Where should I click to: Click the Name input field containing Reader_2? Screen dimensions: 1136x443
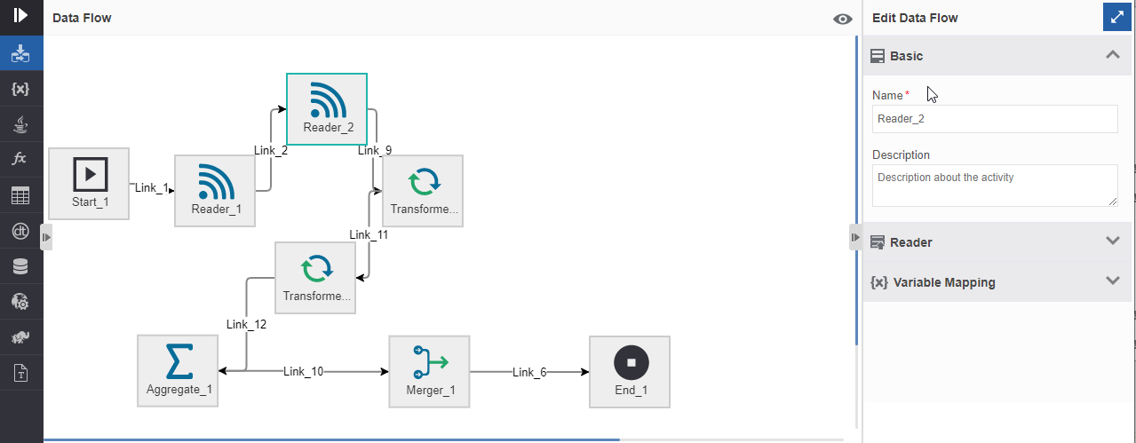coord(995,119)
